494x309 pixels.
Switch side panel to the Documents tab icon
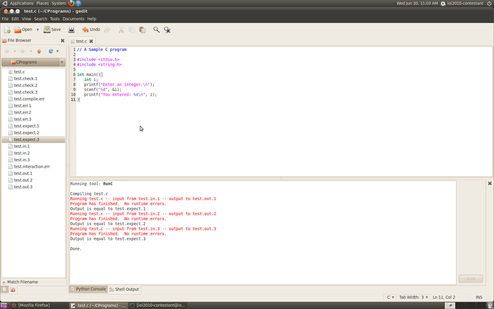[5, 289]
